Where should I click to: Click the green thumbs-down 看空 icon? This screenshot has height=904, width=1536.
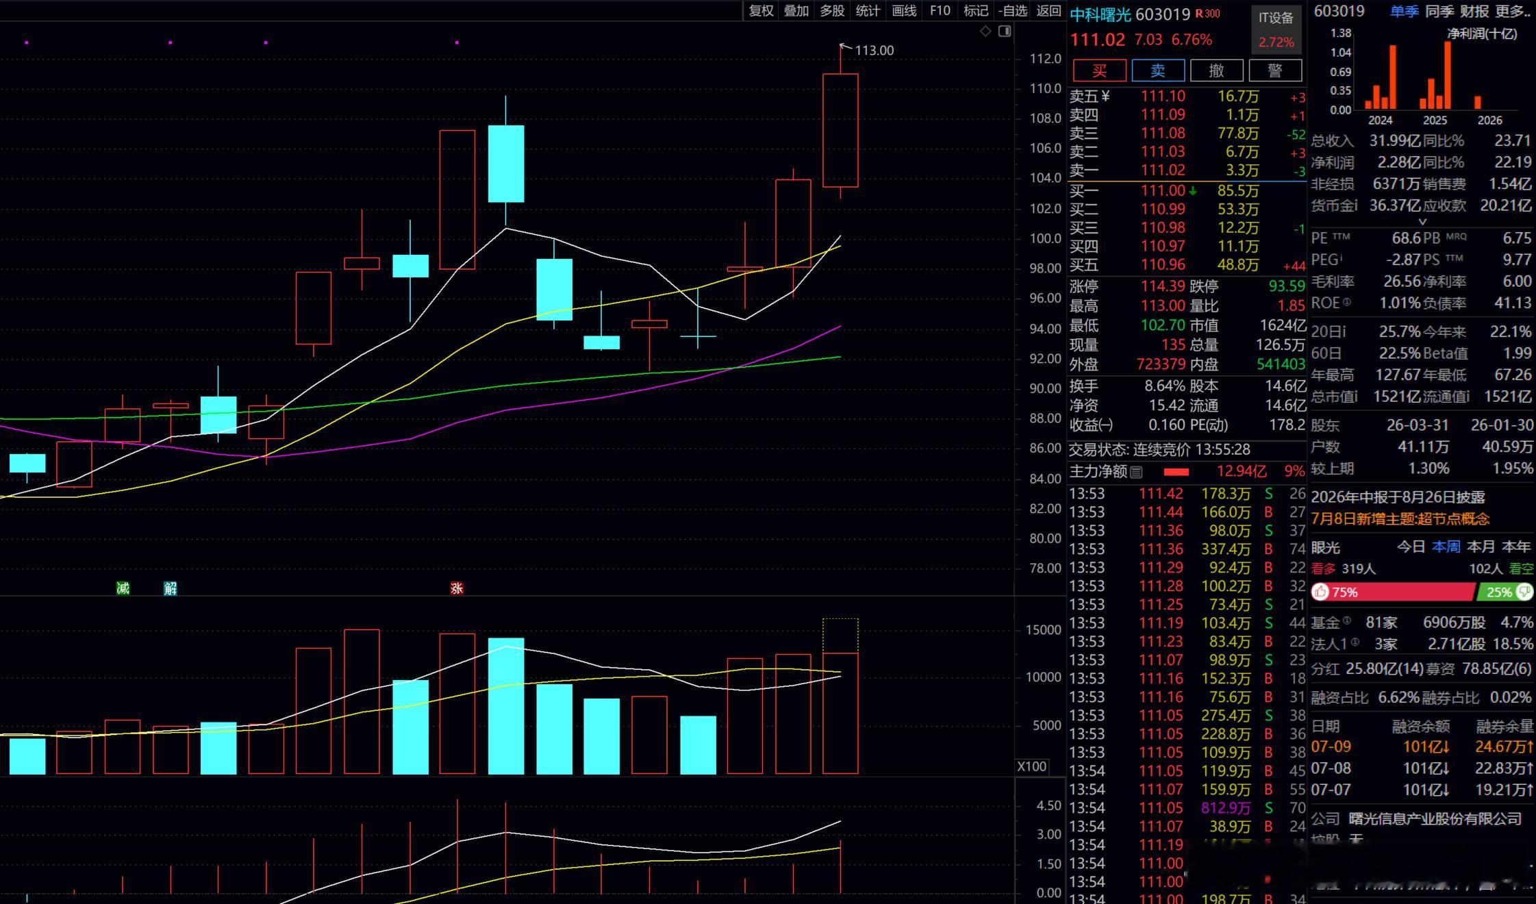click(1524, 592)
